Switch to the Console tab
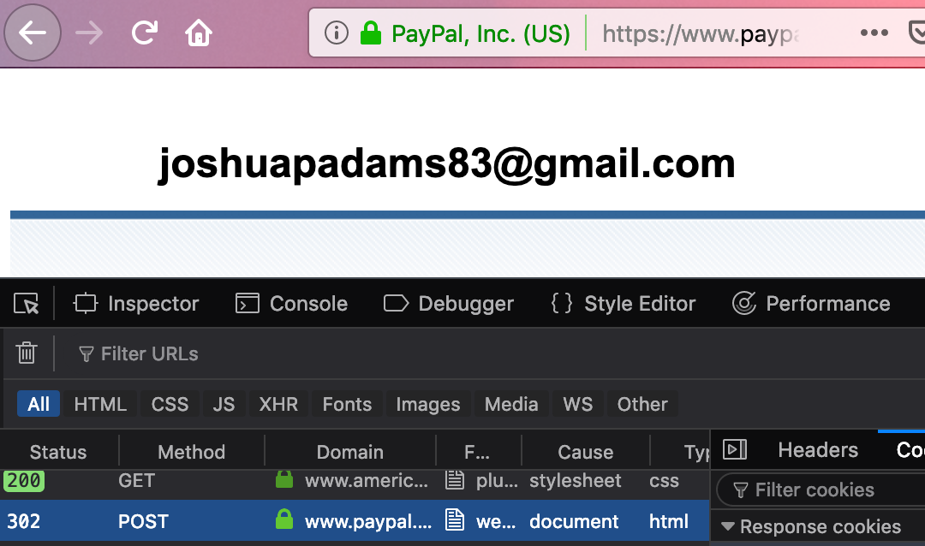This screenshot has width=925, height=546. tap(291, 304)
